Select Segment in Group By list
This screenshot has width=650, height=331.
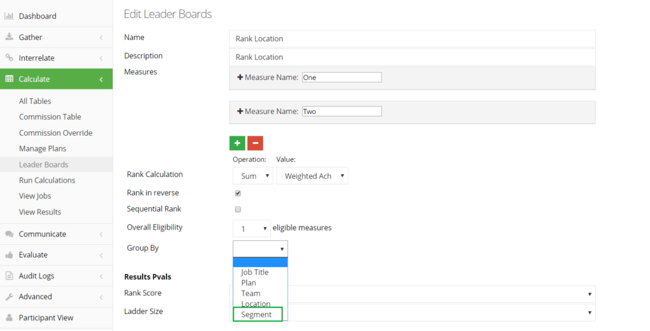click(x=258, y=315)
